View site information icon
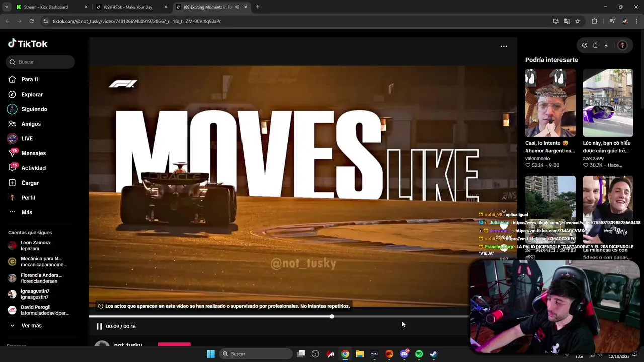Image resolution: width=644 pixels, height=362 pixels. coord(46,21)
